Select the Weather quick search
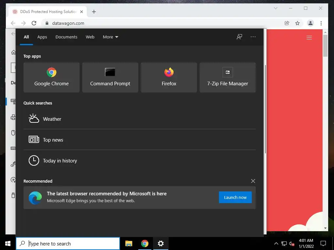Image resolution: width=334 pixels, height=250 pixels. (140, 119)
